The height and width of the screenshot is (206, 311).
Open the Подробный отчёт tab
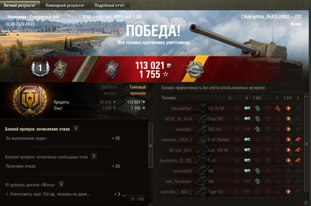coord(110,5)
